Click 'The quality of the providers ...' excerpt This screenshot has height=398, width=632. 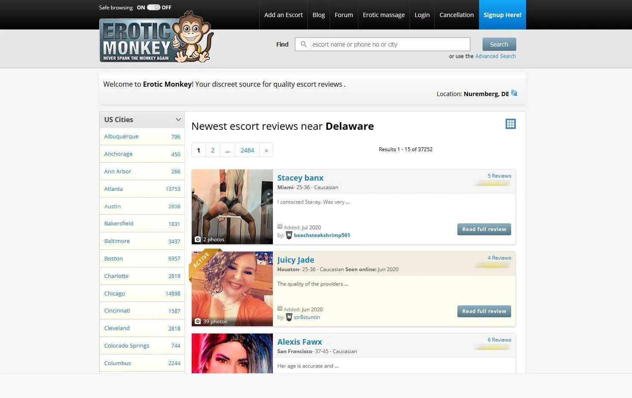(313, 284)
